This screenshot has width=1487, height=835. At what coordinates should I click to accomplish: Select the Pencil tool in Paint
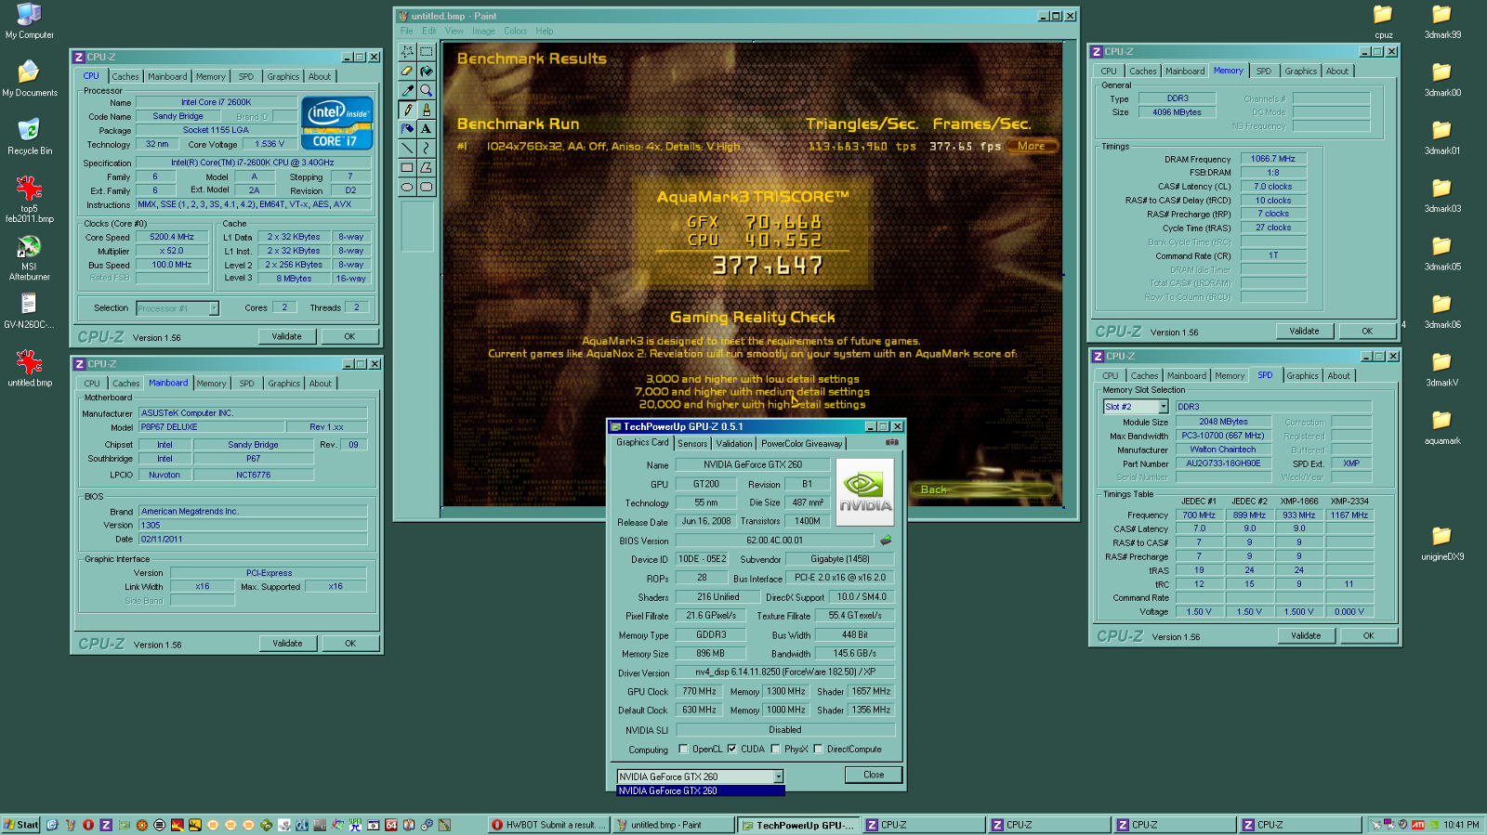(x=407, y=110)
